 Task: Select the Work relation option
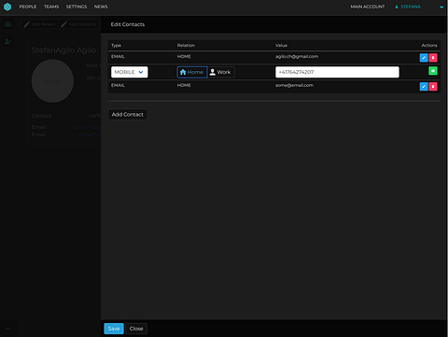[x=220, y=72]
